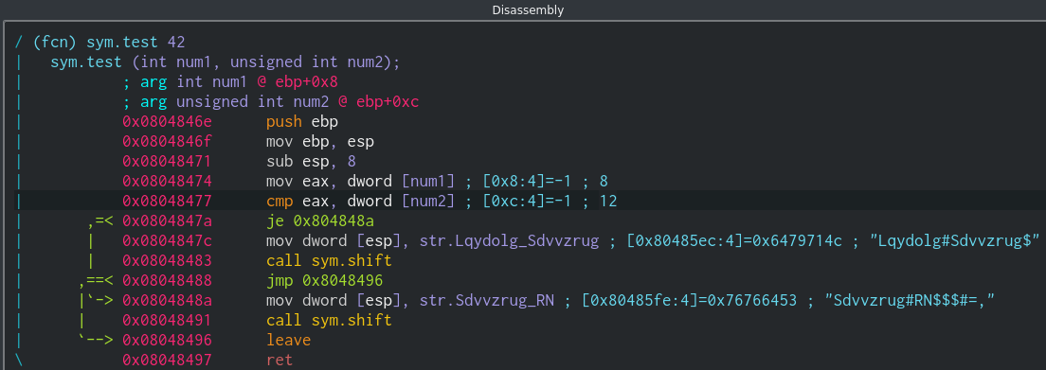Select address 0x08048483
The height and width of the screenshot is (370, 1046).
[167, 260]
